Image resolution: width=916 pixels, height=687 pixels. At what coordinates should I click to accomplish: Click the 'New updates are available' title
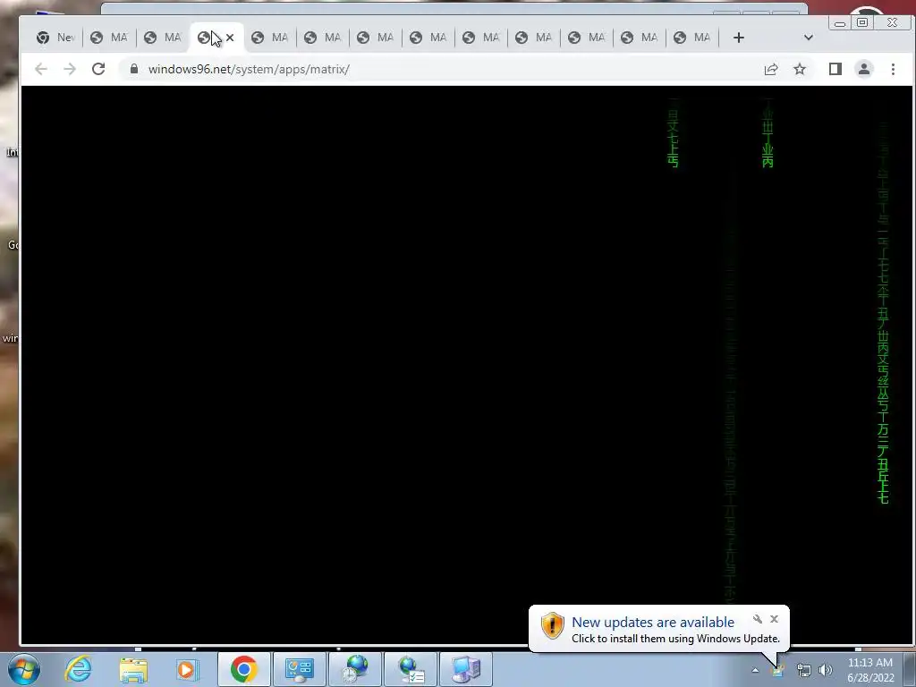[x=652, y=623]
